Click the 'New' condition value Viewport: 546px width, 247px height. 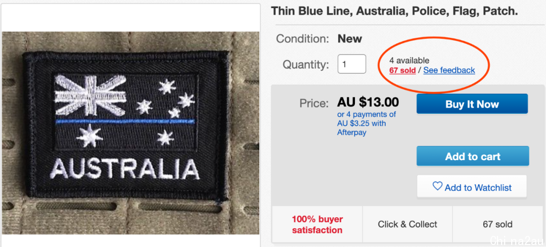tap(350, 38)
